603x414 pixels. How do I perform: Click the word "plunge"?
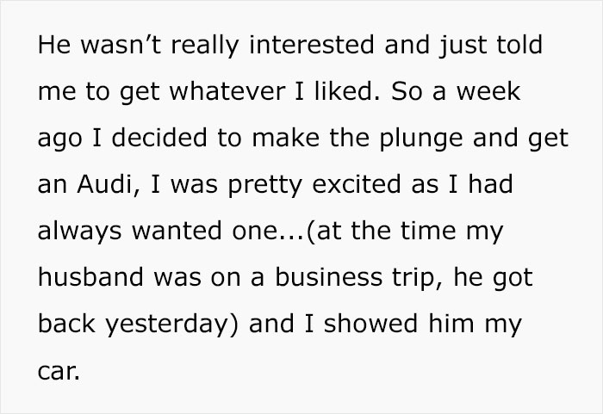point(407,139)
